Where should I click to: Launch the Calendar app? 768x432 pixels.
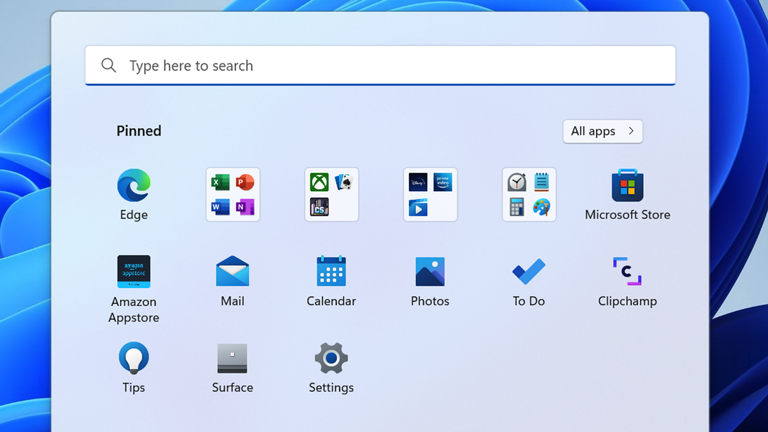[332, 272]
